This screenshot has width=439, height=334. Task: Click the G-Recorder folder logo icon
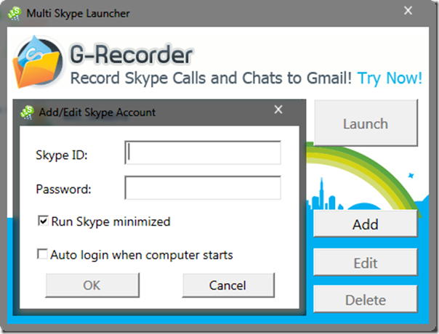[38, 62]
